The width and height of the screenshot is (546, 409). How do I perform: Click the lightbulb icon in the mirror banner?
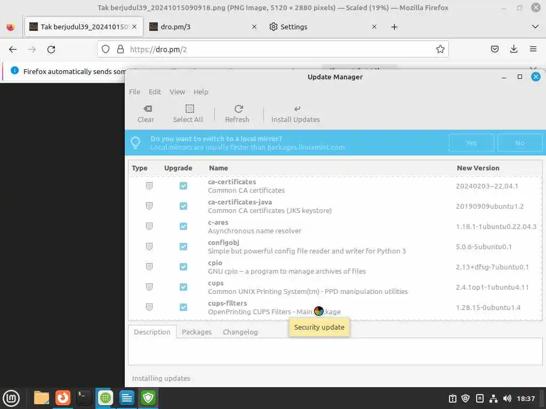pos(135,143)
